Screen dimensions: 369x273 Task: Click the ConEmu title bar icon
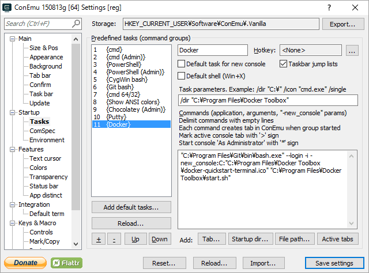pos(7,7)
